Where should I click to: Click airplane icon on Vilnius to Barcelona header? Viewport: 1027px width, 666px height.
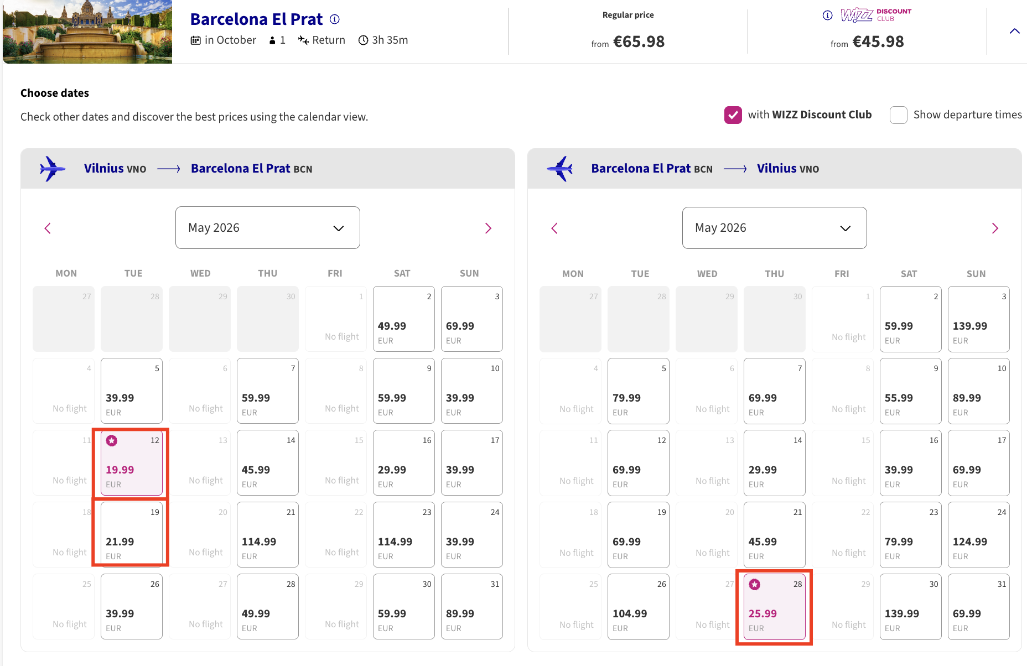(x=53, y=169)
